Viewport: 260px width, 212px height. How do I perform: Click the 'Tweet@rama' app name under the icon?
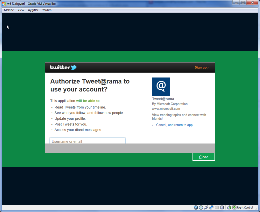point(163,99)
